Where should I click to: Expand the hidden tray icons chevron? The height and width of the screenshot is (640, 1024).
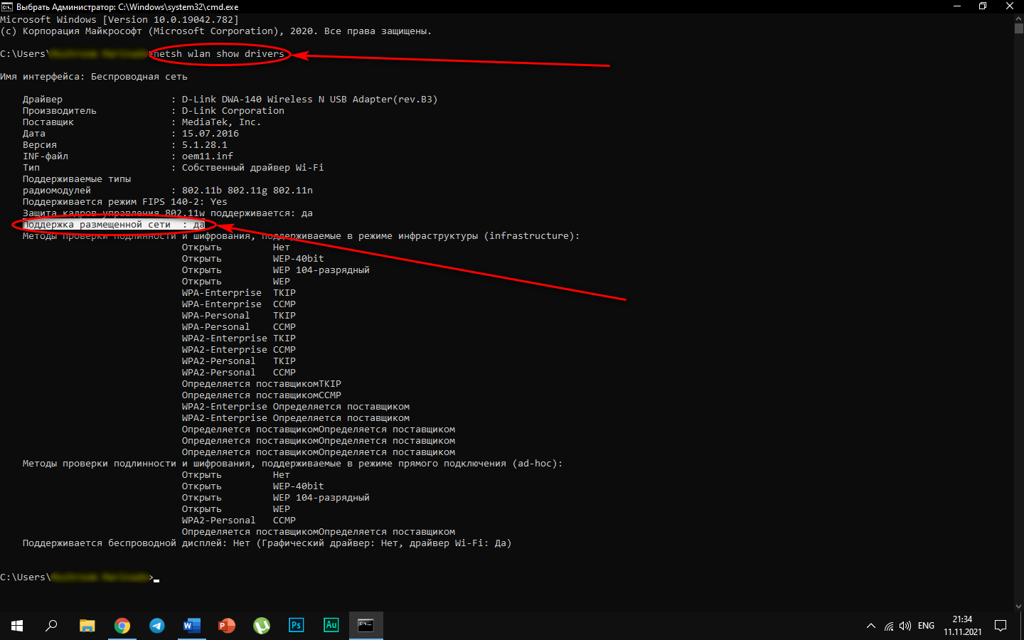(x=870, y=626)
